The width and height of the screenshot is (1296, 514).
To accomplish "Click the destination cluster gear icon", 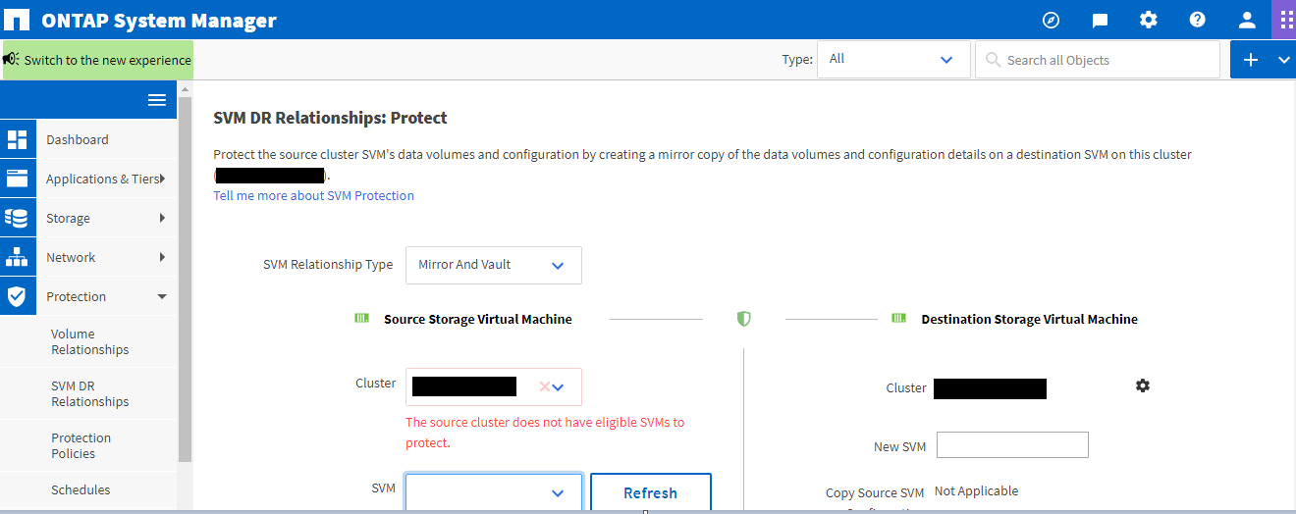I will tap(1142, 386).
